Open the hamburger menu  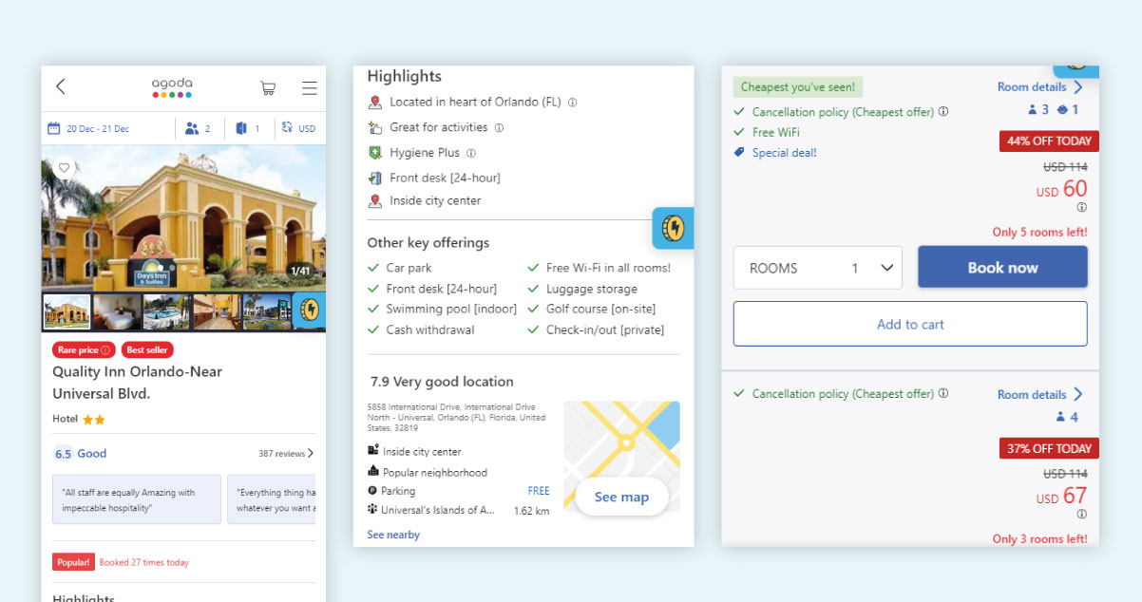310,88
